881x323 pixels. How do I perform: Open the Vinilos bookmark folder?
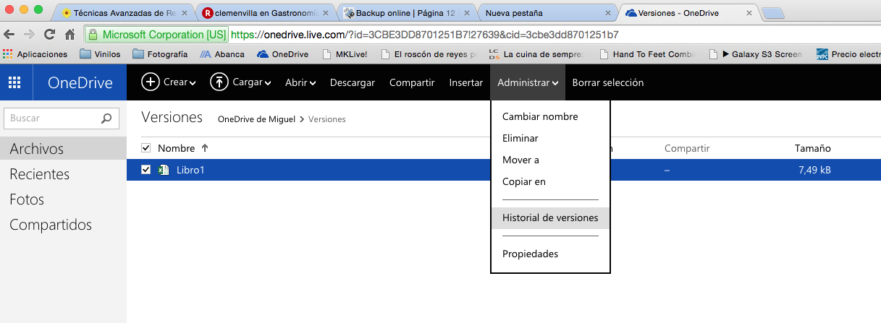pos(101,53)
